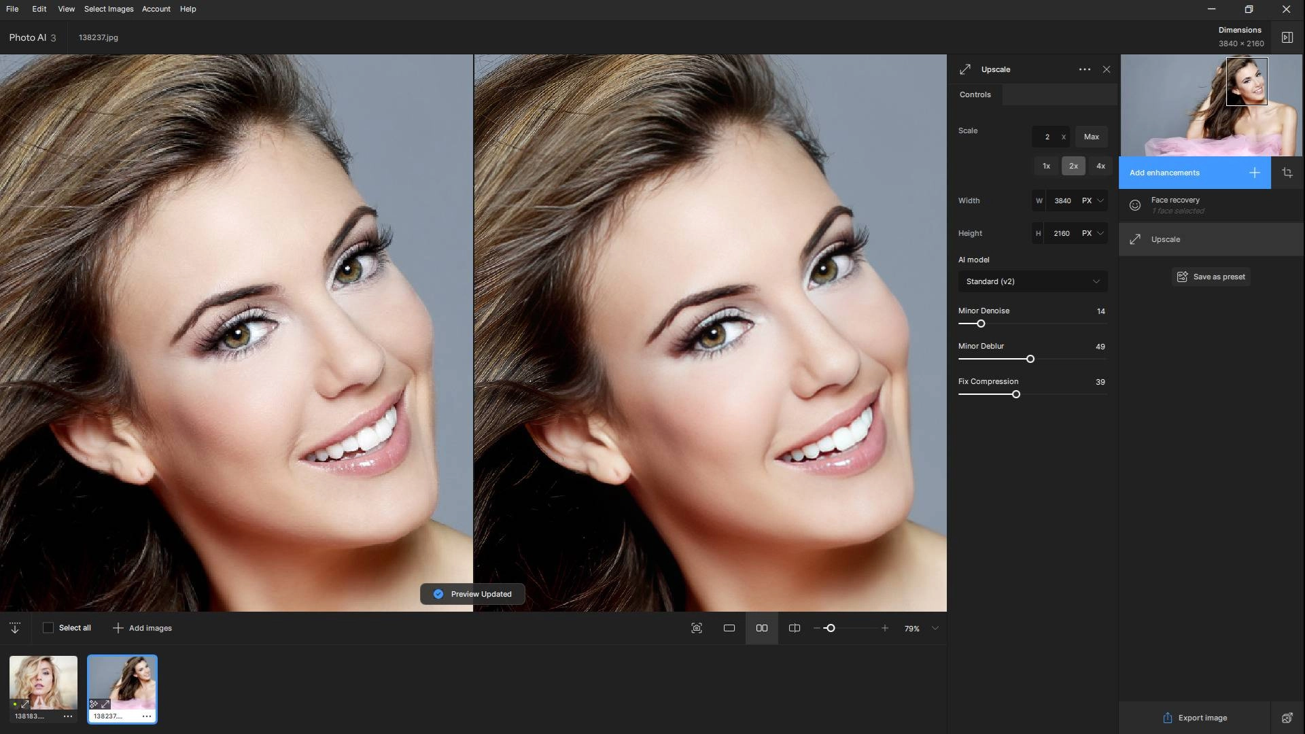The image size is (1305, 734).
Task: Click the icon right of Export image
Action: point(1287,718)
